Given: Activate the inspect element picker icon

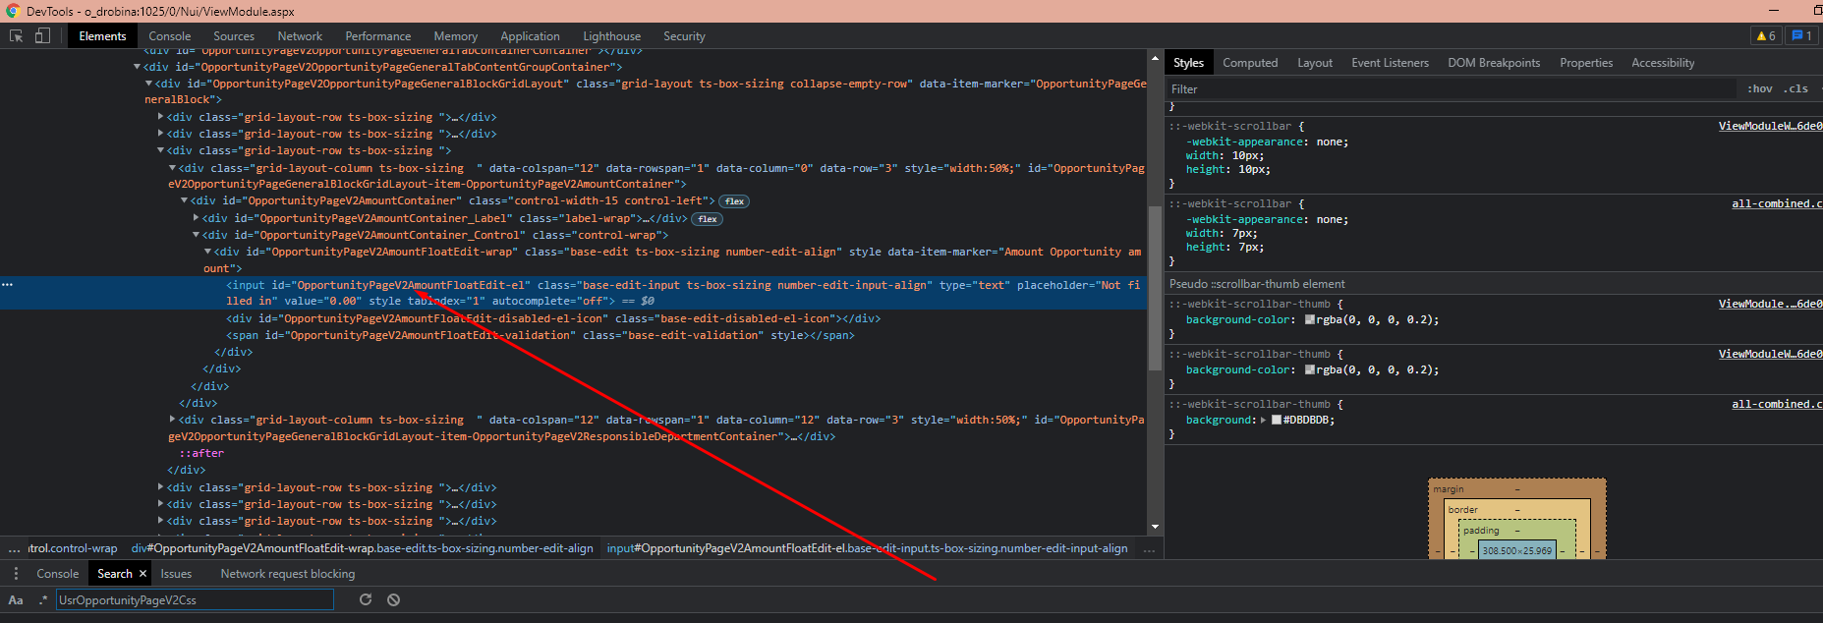Looking at the screenshot, I should click(16, 36).
